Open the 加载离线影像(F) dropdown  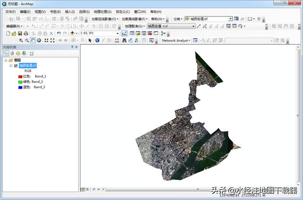tap(134, 19)
